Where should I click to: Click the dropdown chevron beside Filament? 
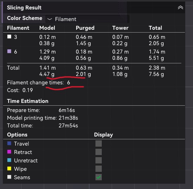tap(50, 19)
